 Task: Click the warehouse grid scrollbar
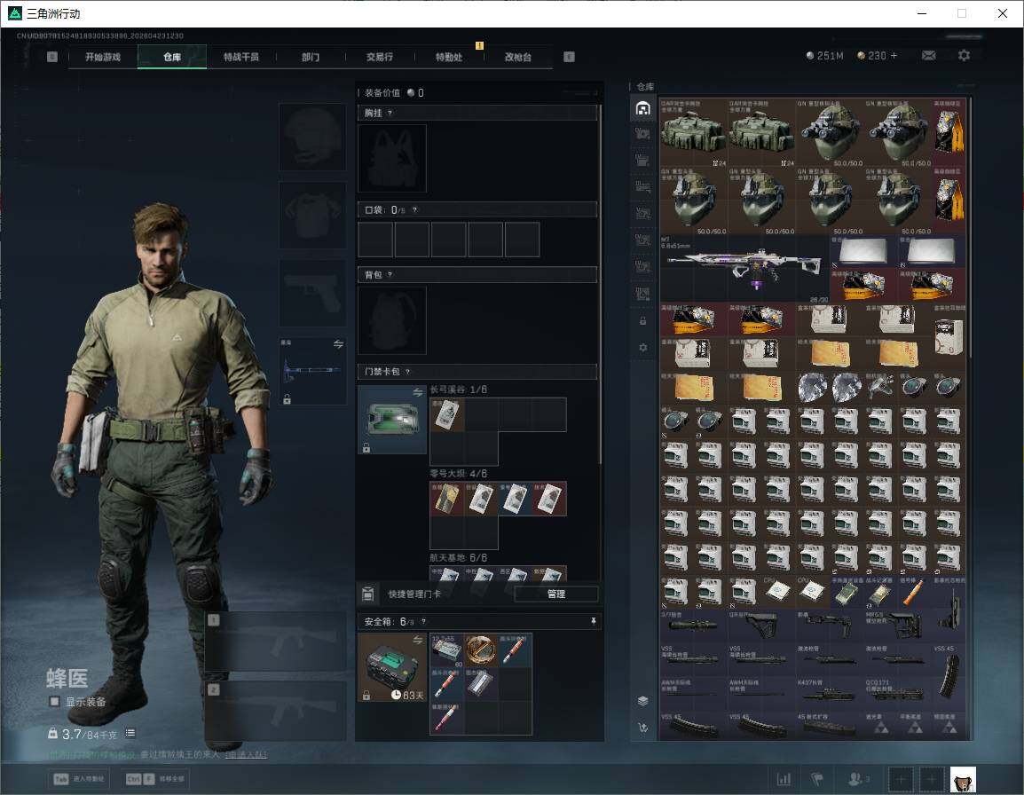pos(970,225)
